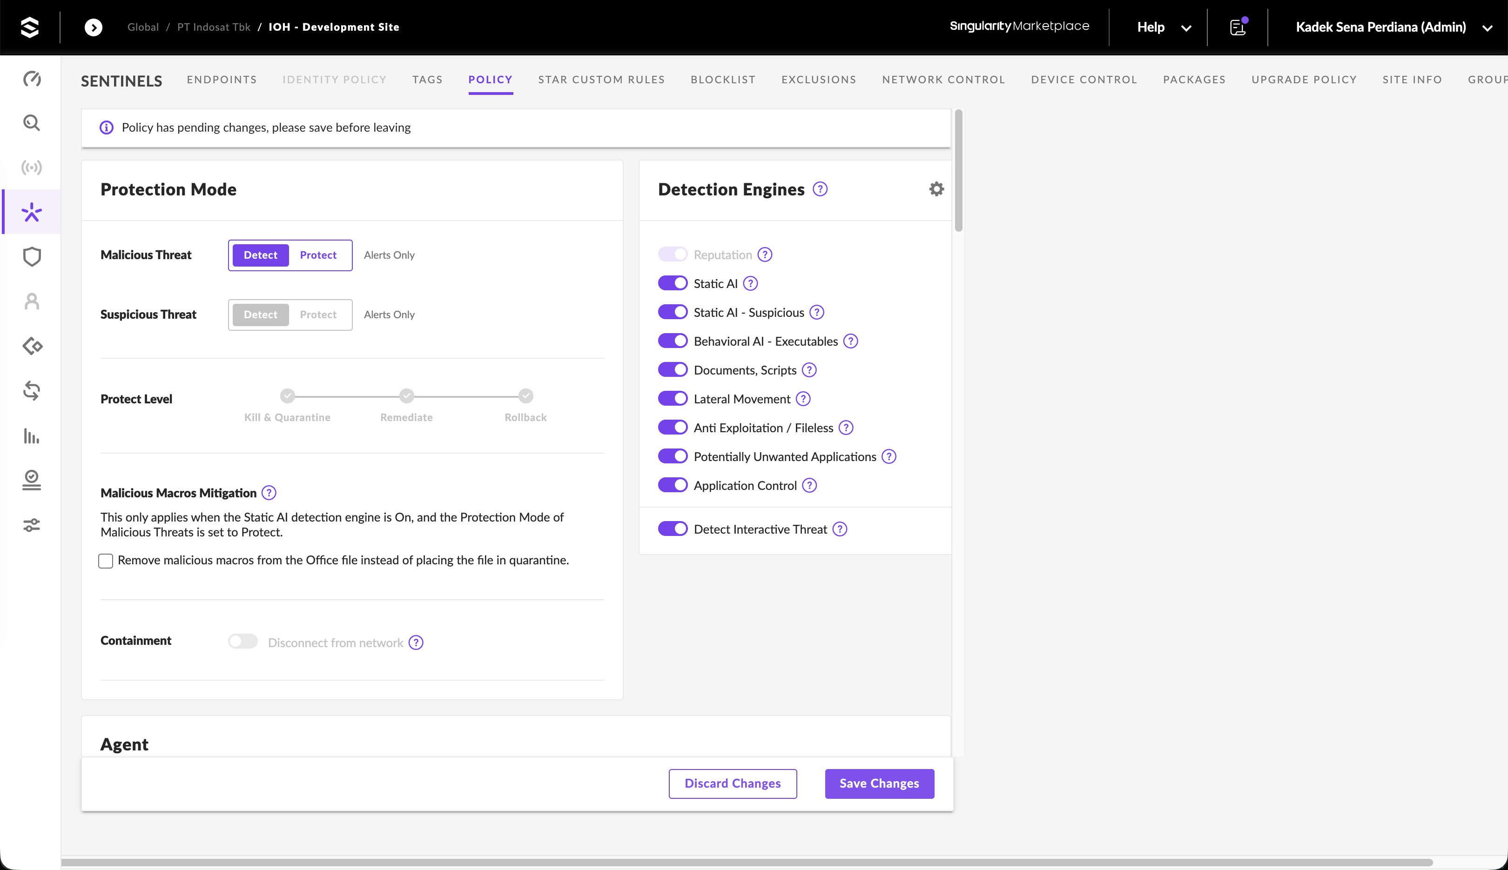
Task: Switch to Exclusions tab
Action: (x=819, y=80)
